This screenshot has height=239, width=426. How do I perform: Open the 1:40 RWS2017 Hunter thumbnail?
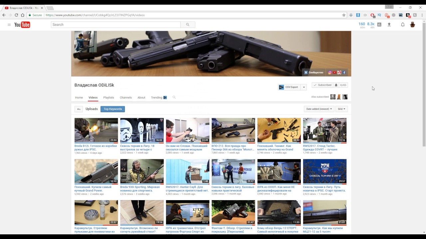coord(188,171)
